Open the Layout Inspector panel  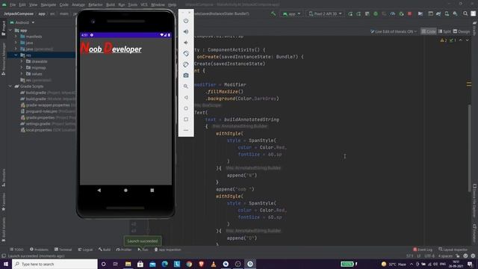pos(453,250)
